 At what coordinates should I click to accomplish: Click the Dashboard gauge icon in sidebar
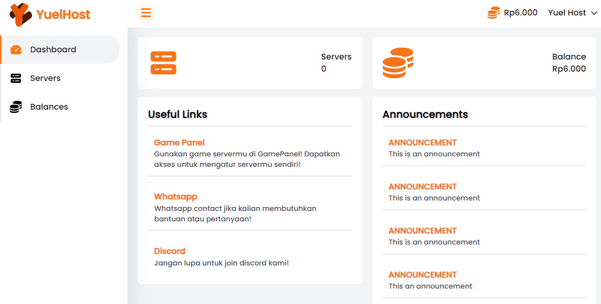point(16,50)
